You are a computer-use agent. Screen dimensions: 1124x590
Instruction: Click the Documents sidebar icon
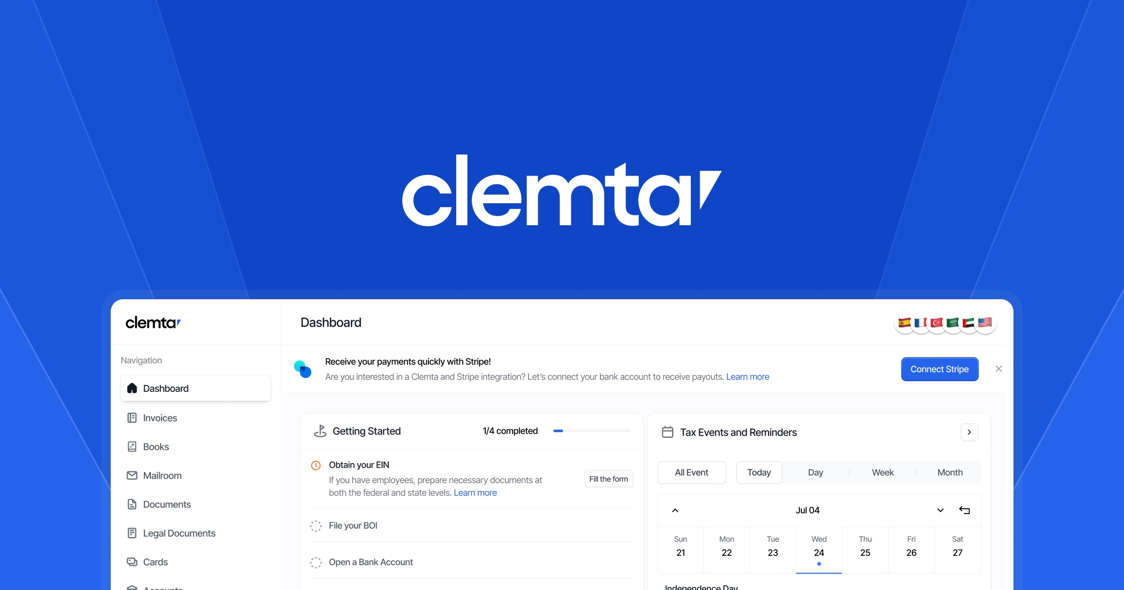[132, 504]
